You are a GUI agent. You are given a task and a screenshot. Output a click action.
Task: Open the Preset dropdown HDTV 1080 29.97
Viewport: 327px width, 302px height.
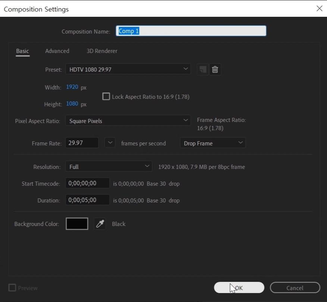[128, 69]
